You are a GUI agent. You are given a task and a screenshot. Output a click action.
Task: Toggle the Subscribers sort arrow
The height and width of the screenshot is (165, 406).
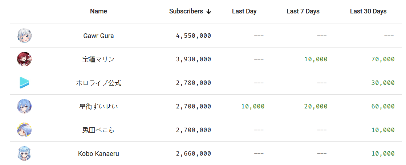209,12
